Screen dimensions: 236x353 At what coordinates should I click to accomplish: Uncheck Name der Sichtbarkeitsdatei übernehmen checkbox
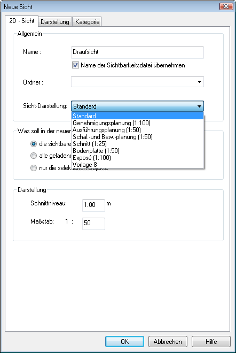(75, 65)
